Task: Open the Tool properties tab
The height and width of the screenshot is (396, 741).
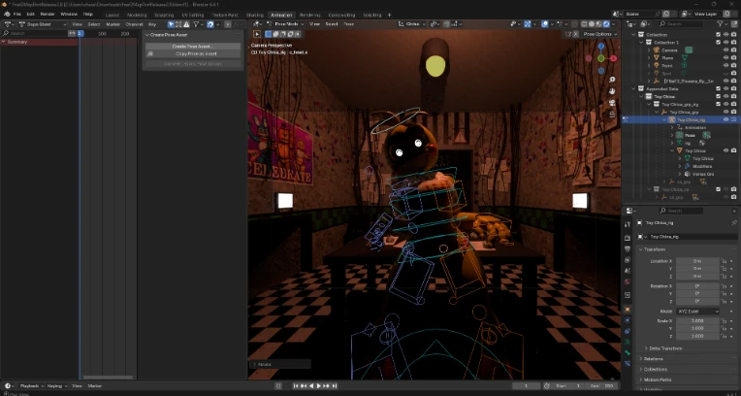Action: (628, 224)
